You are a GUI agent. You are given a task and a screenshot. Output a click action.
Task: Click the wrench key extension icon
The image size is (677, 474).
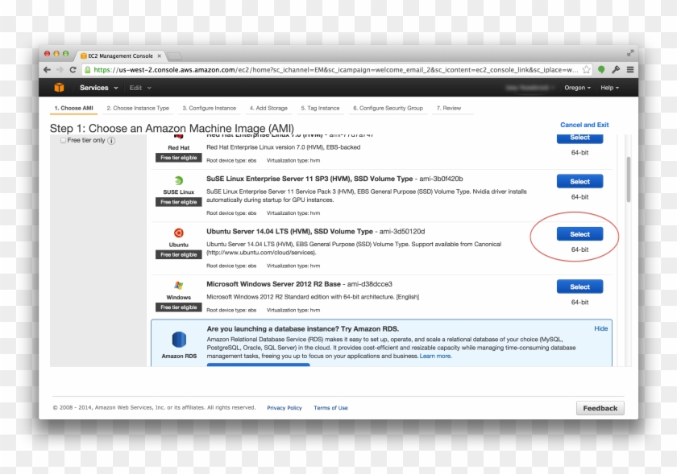616,69
